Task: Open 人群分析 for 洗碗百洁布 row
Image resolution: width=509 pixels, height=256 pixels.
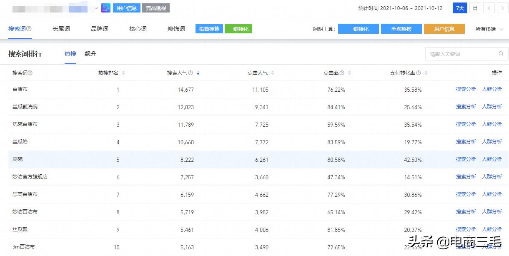Action: click(x=492, y=124)
